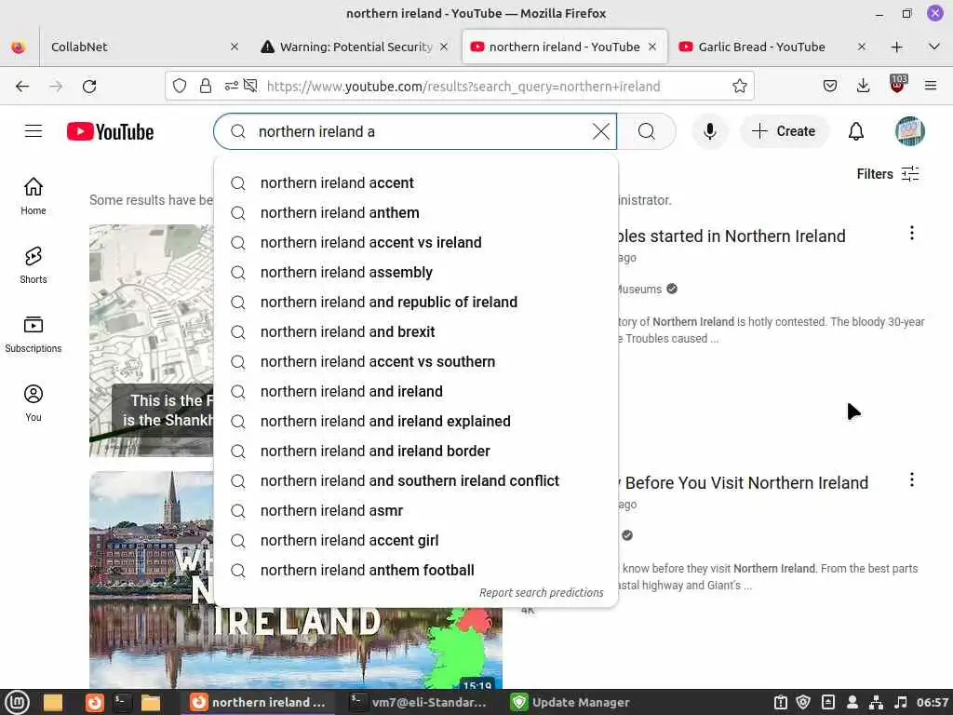Open the video about troubles started in Northern Ireland
This screenshot has width=953, height=715.
coord(732,236)
